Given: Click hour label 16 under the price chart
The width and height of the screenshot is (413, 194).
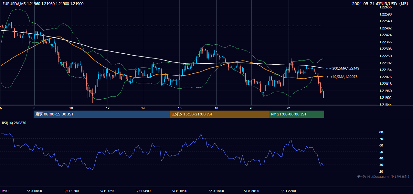Looking at the screenshot, I should click(x=180, y=108).
